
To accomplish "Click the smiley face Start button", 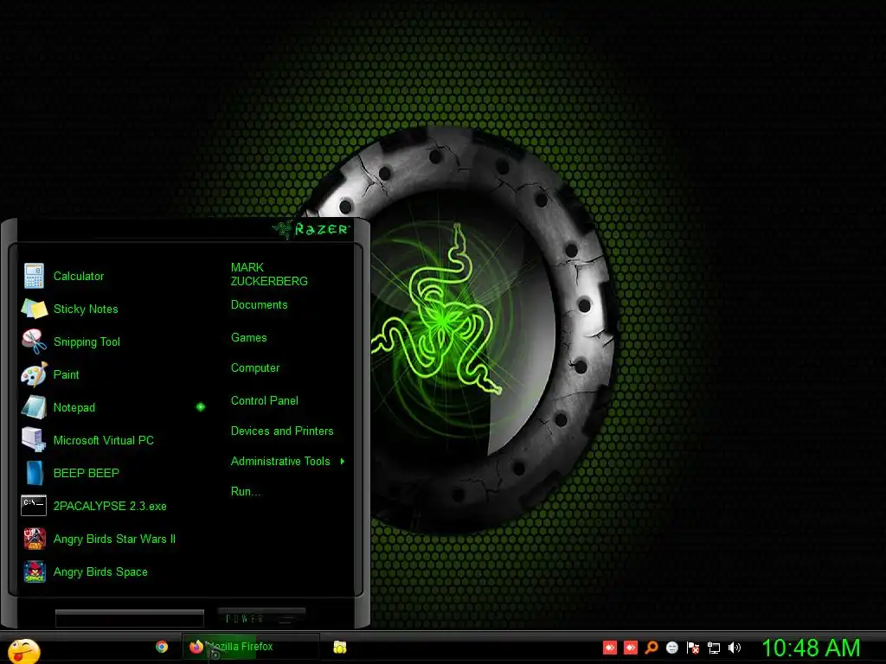I will 23,650.
